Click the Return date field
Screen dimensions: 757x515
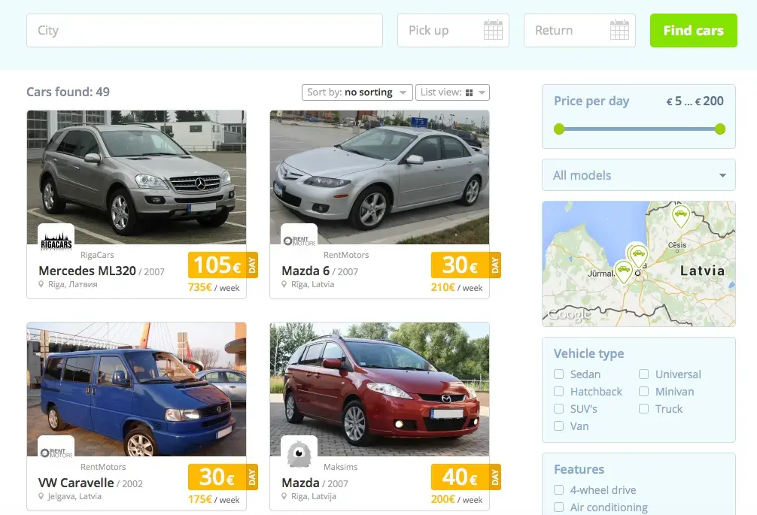point(580,30)
